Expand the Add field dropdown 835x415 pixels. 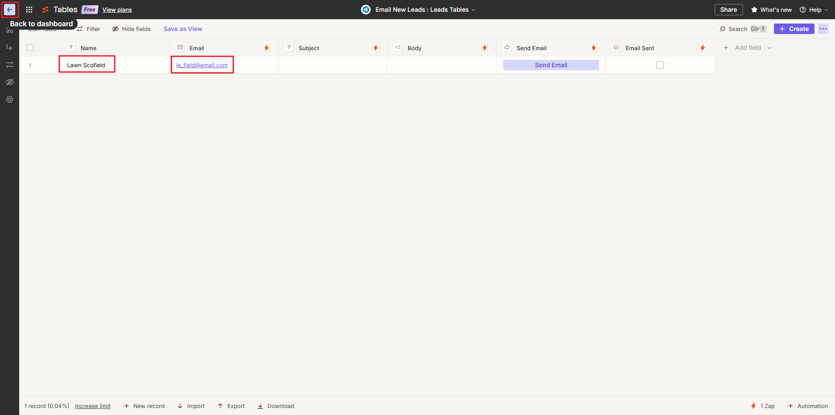pyautogui.click(x=770, y=48)
